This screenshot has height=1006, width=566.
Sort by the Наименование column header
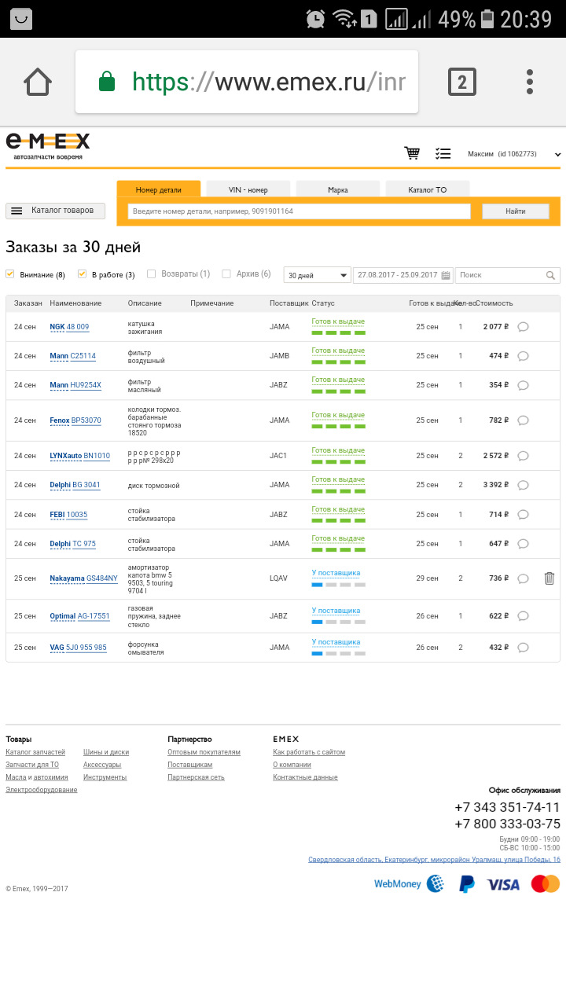point(75,303)
